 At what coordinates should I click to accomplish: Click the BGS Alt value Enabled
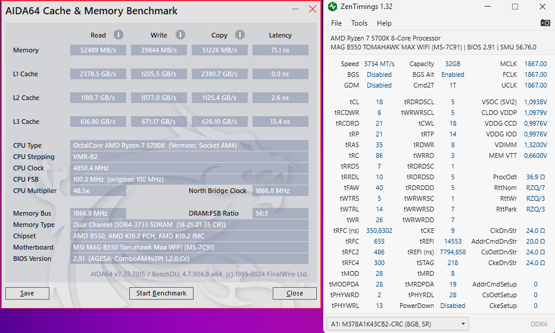coord(453,74)
